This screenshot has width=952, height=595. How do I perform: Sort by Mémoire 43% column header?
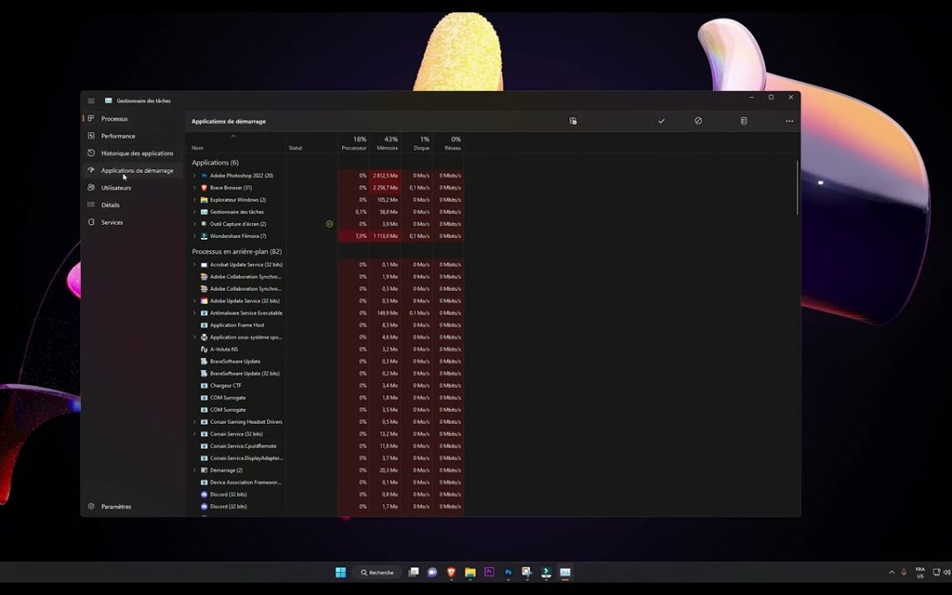(x=385, y=144)
